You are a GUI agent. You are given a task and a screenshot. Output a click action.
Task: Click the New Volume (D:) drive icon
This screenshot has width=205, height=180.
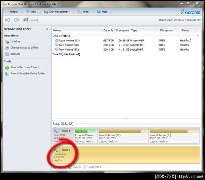tap(57, 45)
